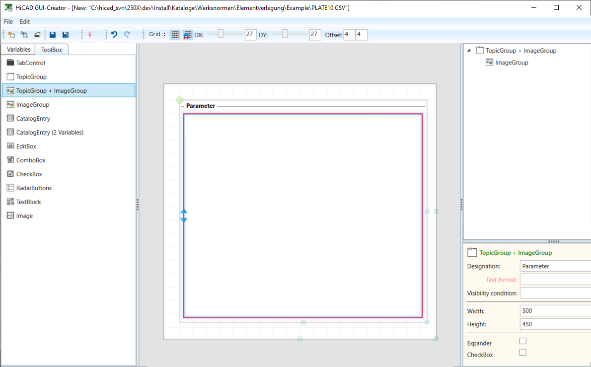Viewport: 591px width, 367px height.
Task: Click the New file toolbar icon
Action: coord(11,35)
